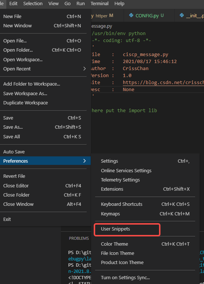Select Open Folder... menu entry
The width and height of the screenshot is (204, 284).
tap(43, 50)
